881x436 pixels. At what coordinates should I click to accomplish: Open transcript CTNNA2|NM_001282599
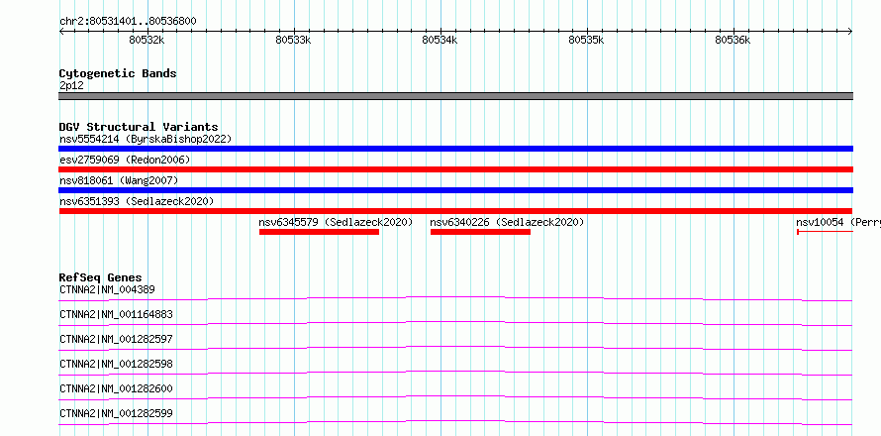click(x=116, y=413)
